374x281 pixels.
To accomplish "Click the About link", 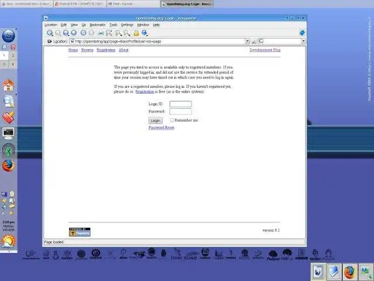I will [123, 50].
